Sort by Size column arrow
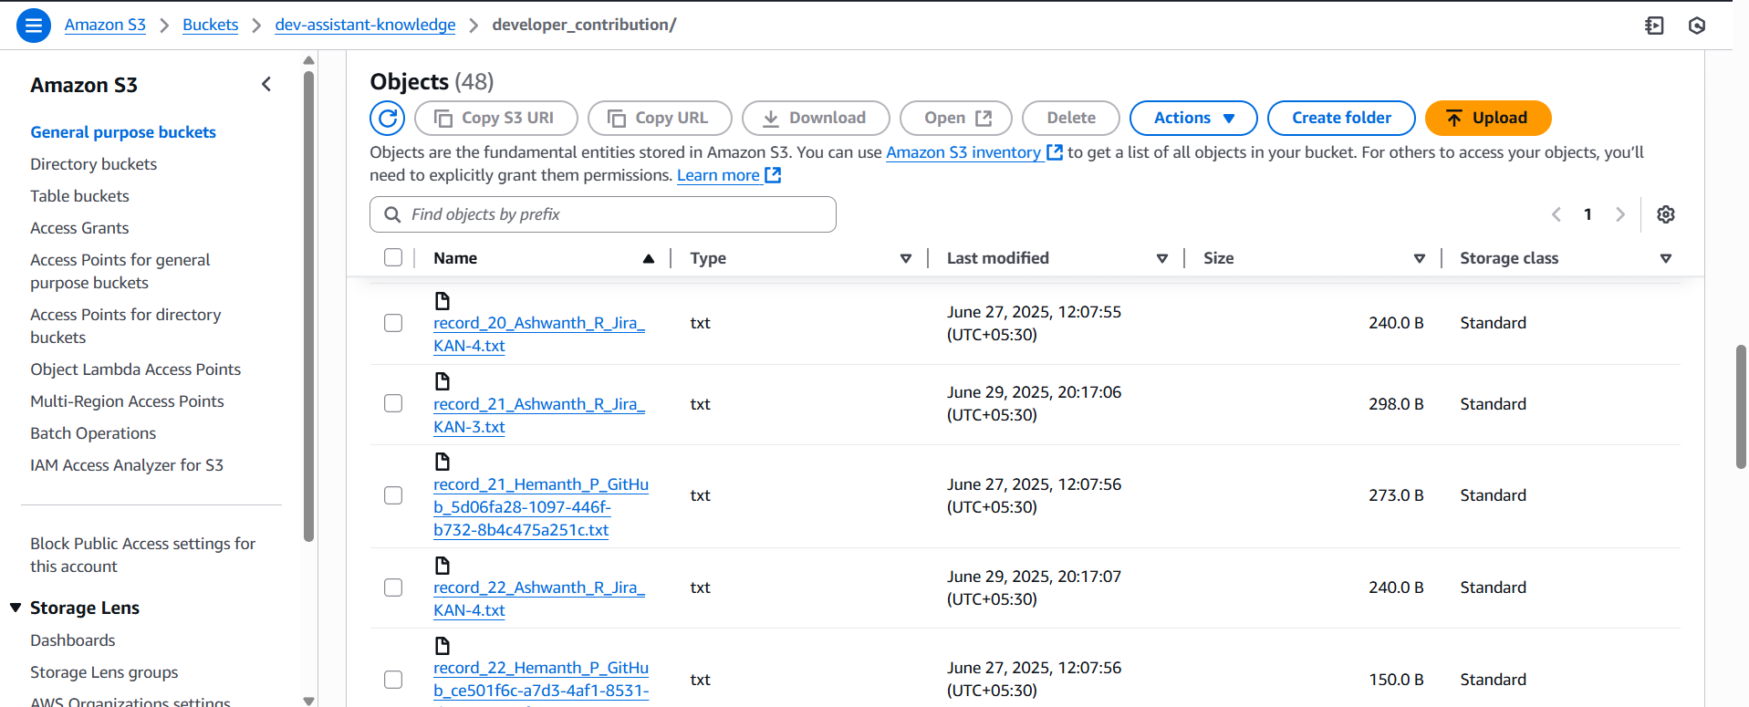Image resolution: width=1749 pixels, height=707 pixels. (x=1420, y=259)
